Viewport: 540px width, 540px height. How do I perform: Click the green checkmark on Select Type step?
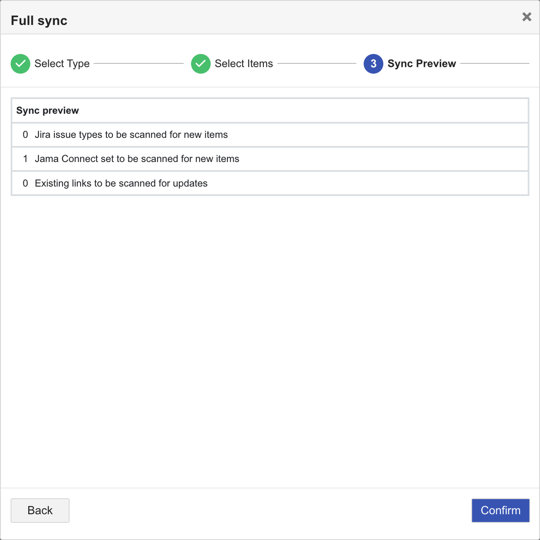click(20, 63)
